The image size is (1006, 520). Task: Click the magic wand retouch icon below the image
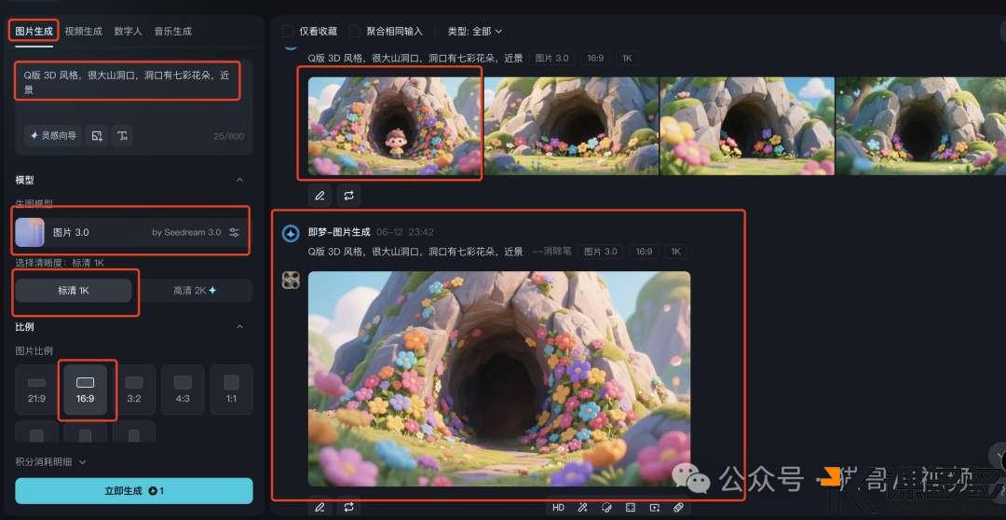[582, 508]
